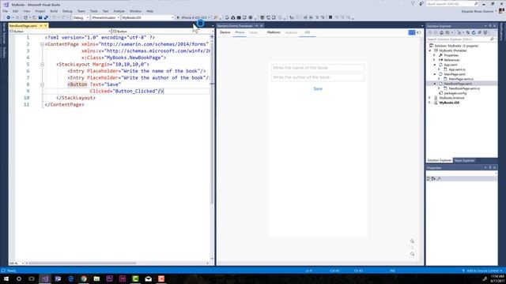The height and width of the screenshot is (284, 506).
Task: Open File Explorer from the taskbar
Action: pos(96,278)
